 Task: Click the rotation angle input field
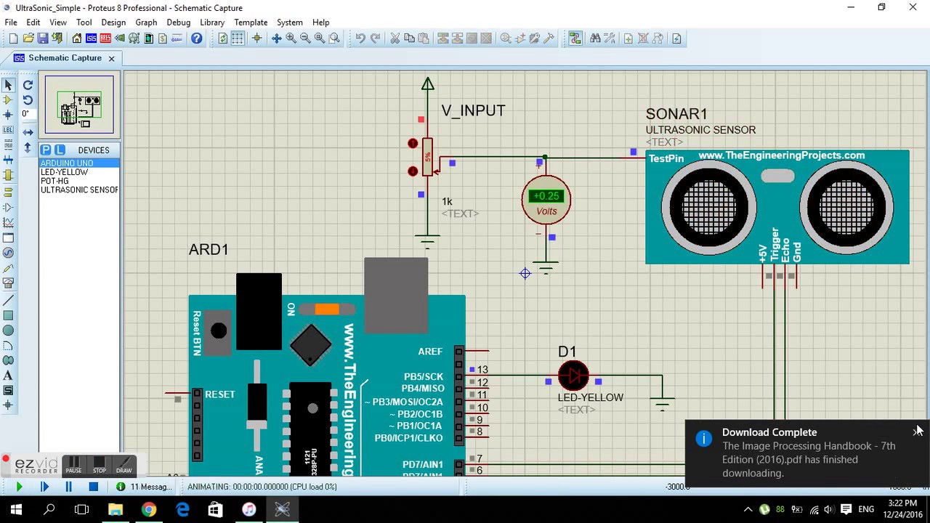(28, 114)
